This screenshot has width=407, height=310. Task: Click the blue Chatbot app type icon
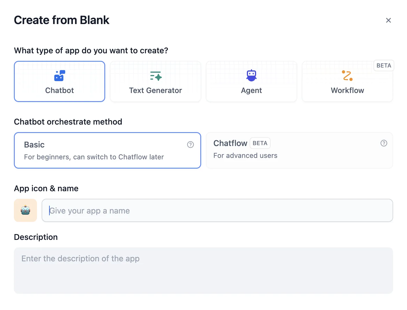click(x=60, y=76)
